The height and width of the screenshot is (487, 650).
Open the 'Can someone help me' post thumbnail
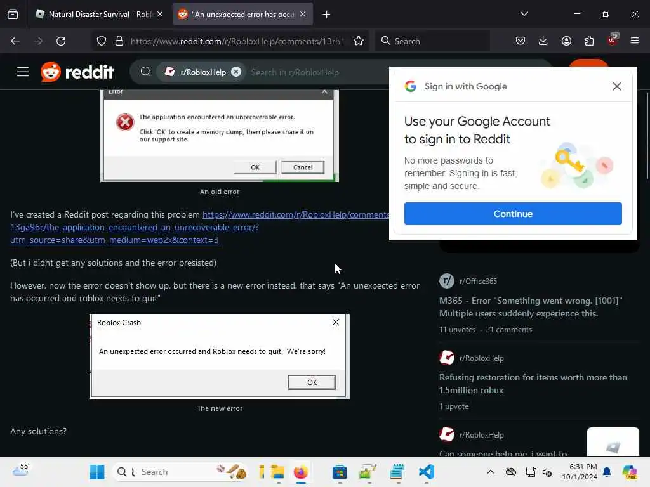click(613, 442)
